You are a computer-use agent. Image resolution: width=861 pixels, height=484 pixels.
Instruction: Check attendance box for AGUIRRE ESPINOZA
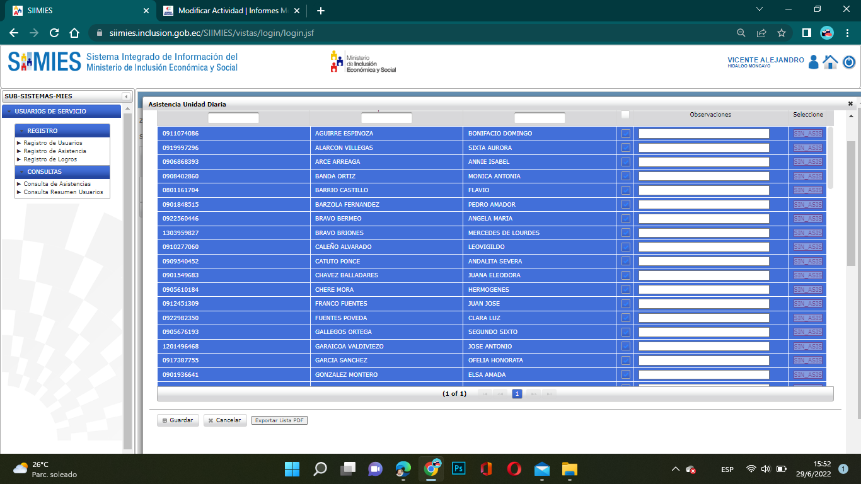pyautogui.click(x=625, y=134)
